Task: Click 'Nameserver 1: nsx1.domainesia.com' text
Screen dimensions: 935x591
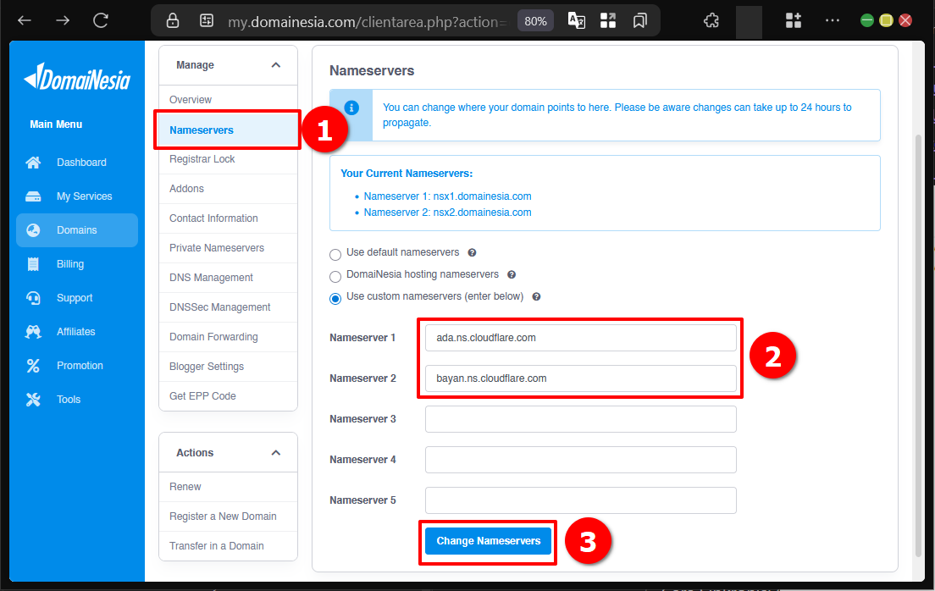Action: point(447,196)
